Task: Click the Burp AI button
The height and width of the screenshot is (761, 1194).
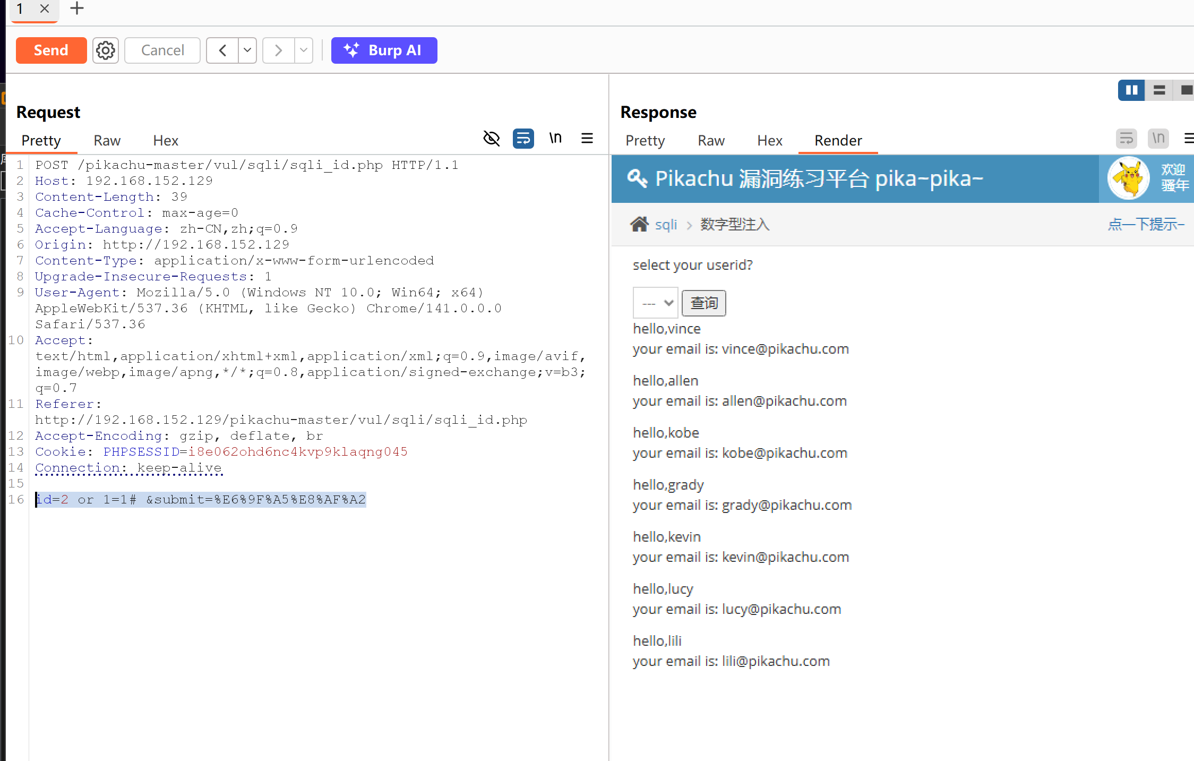Action: [384, 50]
